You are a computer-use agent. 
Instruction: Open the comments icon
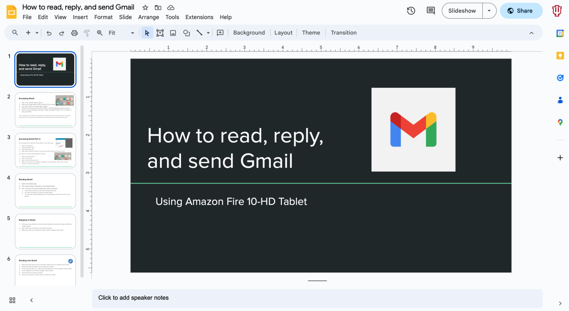[x=431, y=11]
